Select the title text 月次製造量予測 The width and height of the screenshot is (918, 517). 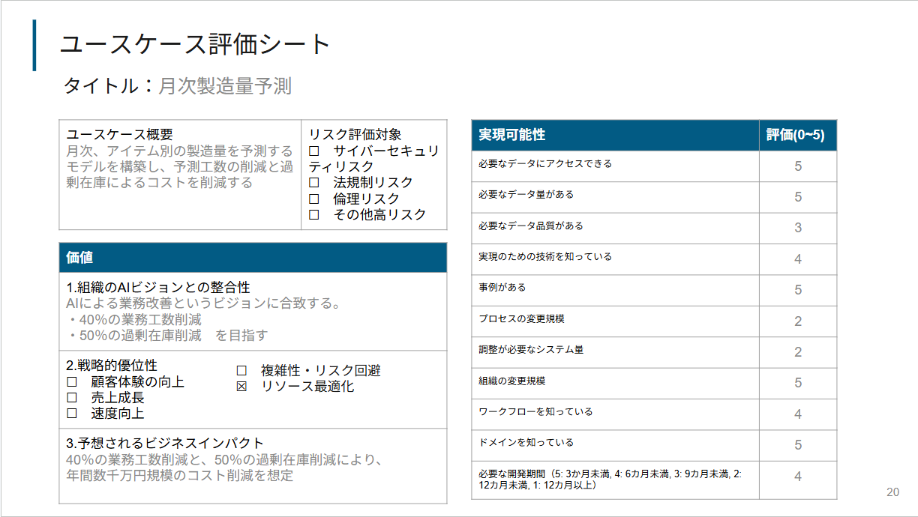point(225,87)
